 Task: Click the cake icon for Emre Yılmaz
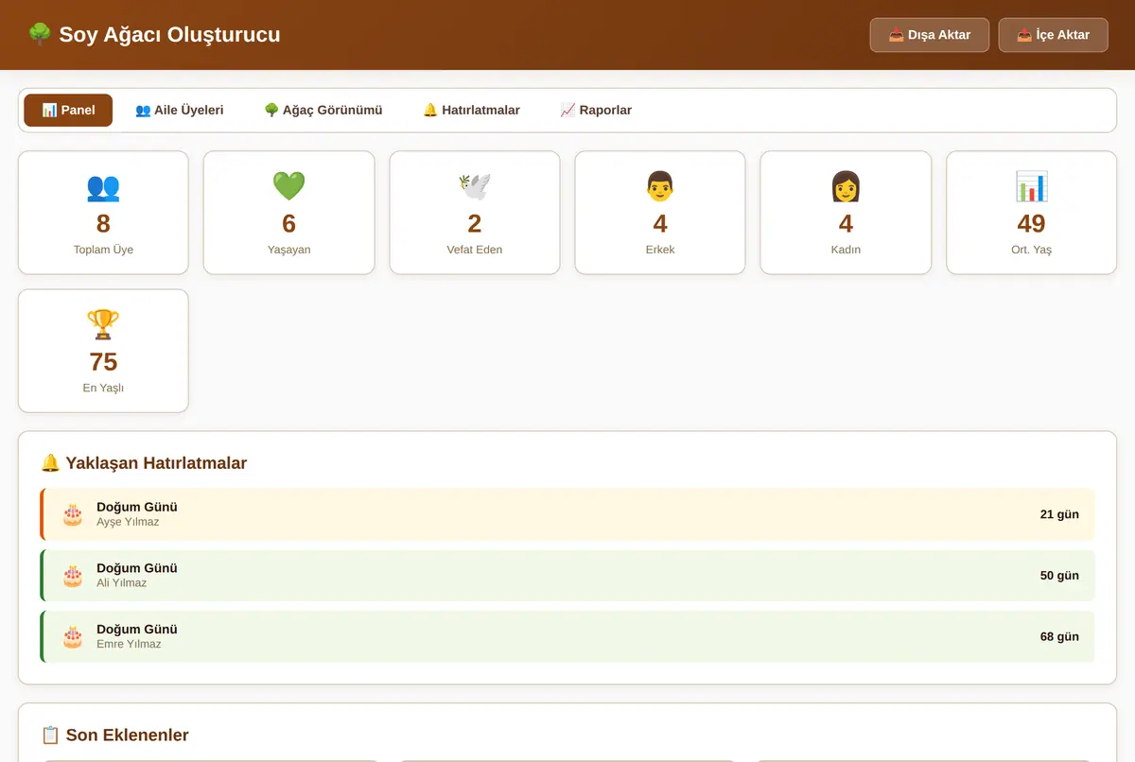(x=73, y=636)
